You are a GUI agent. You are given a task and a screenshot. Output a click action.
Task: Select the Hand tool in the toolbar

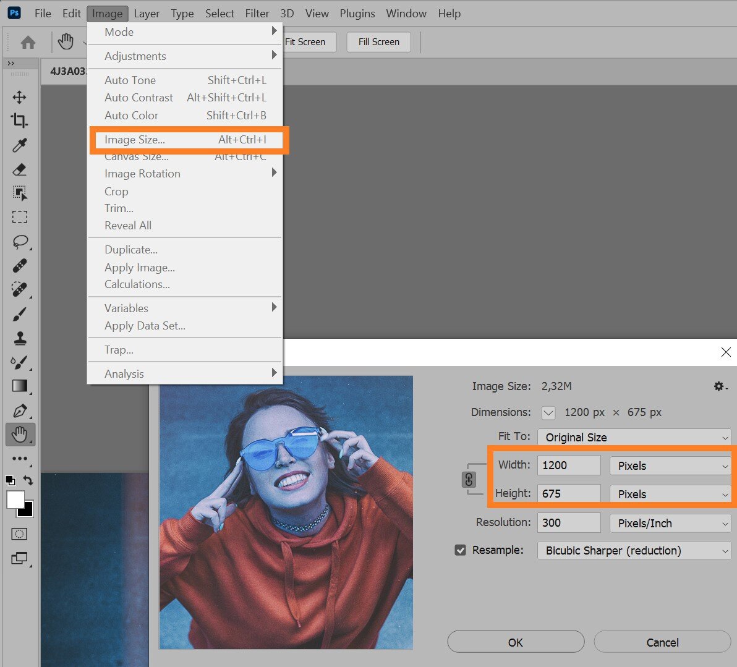pyautogui.click(x=20, y=435)
